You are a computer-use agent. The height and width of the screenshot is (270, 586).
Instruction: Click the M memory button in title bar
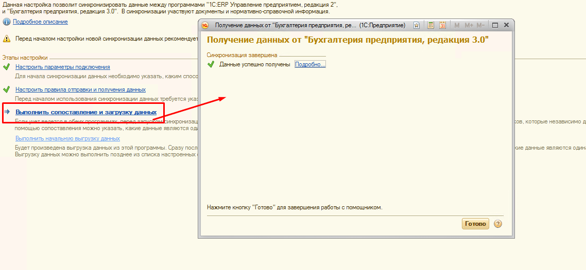457,25
